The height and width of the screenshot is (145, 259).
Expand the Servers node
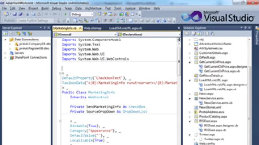click(5, 53)
